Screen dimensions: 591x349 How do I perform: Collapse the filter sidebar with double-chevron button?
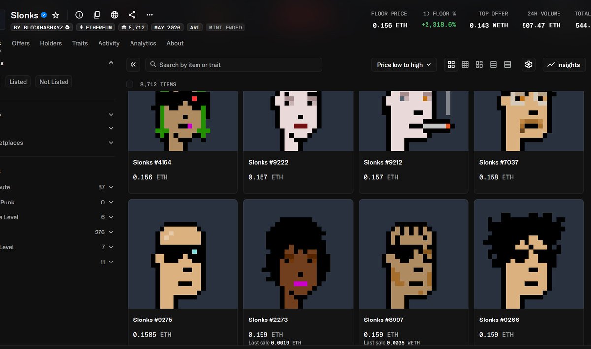click(133, 65)
